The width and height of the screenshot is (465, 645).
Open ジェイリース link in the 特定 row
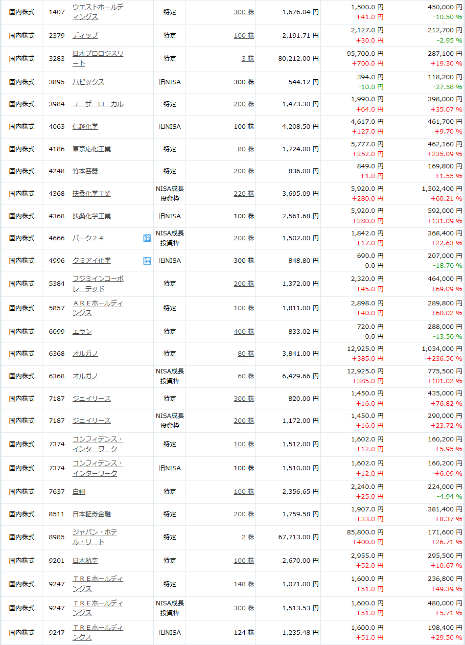92,398
